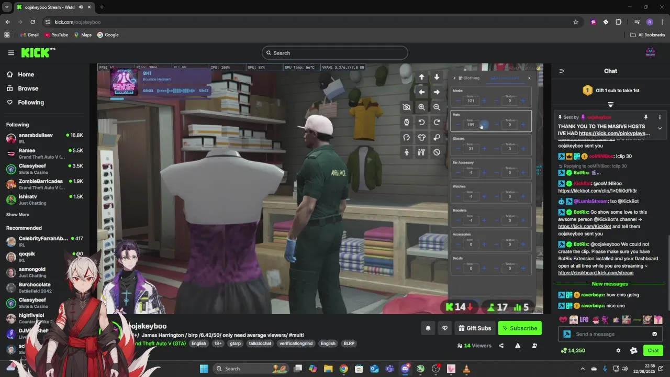Open CelebrityFarrahAb recommended channel
The image size is (670, 377).
(44, 241)
